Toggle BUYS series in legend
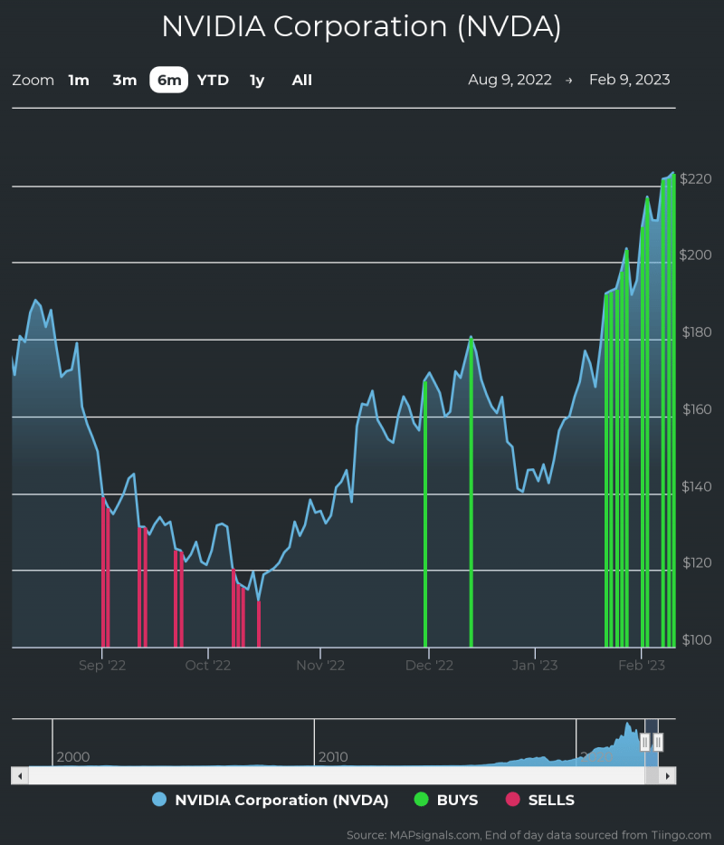The width and height of the screenshot is (724, 845). pyautogui.click(x=446, y=800)
